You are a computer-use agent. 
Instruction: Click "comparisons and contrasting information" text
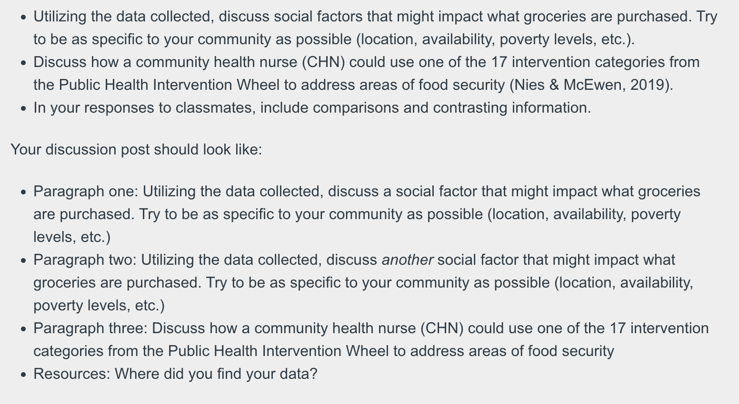pyautogui.click(x=450, y=108)
